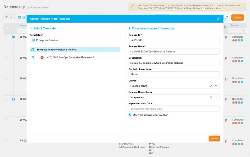Click the notification bell icon in the banner
The image size is (250, 157).
point(133,7)
